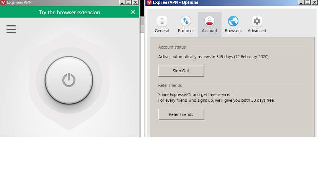The image size is (318, 176).
Task: Dismiss the browser extension banner
Action: coord(133,12)
